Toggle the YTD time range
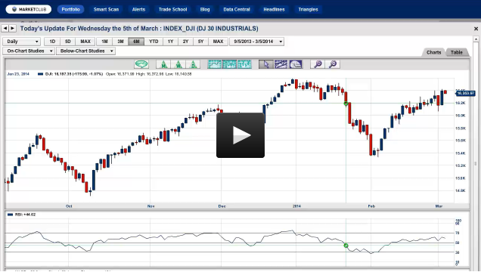Screen dimensions: 481x272 154,42
